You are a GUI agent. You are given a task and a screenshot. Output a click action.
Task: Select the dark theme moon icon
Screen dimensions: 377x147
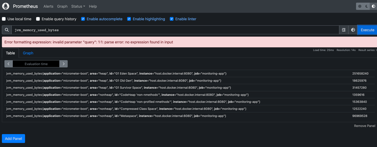point(366,6)
